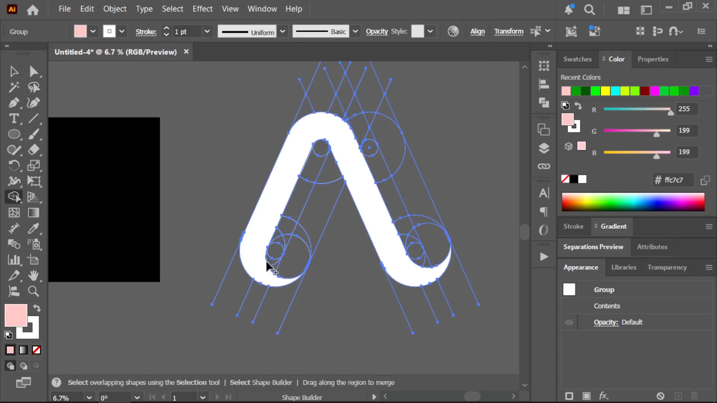
Task: Switch to Draw Normal mode
Action: [10, 366]
